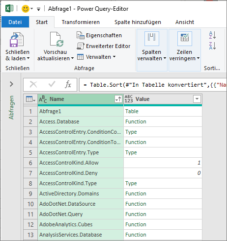Click the fx function icon
This screenshot has height=241, width=227.
(x=68, y=85)
